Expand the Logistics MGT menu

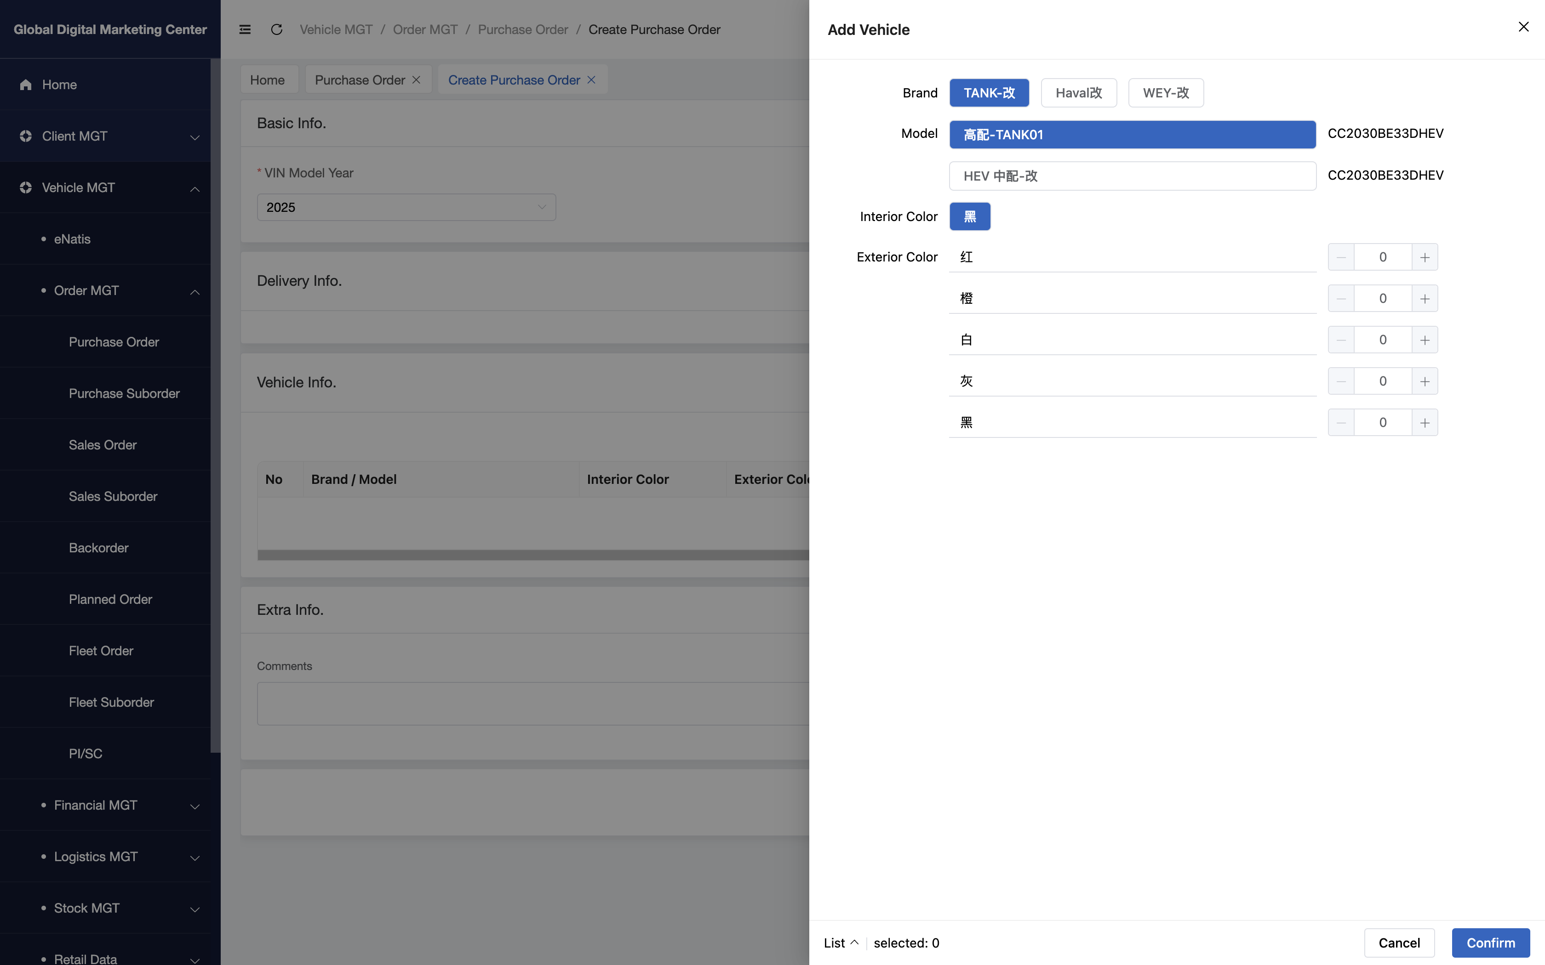pos(195,858)
